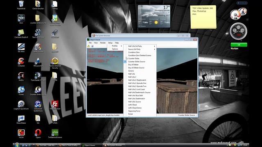Select the Half-Life 2 profile
This screenshot has height=147, width=262.
point(140,77)
